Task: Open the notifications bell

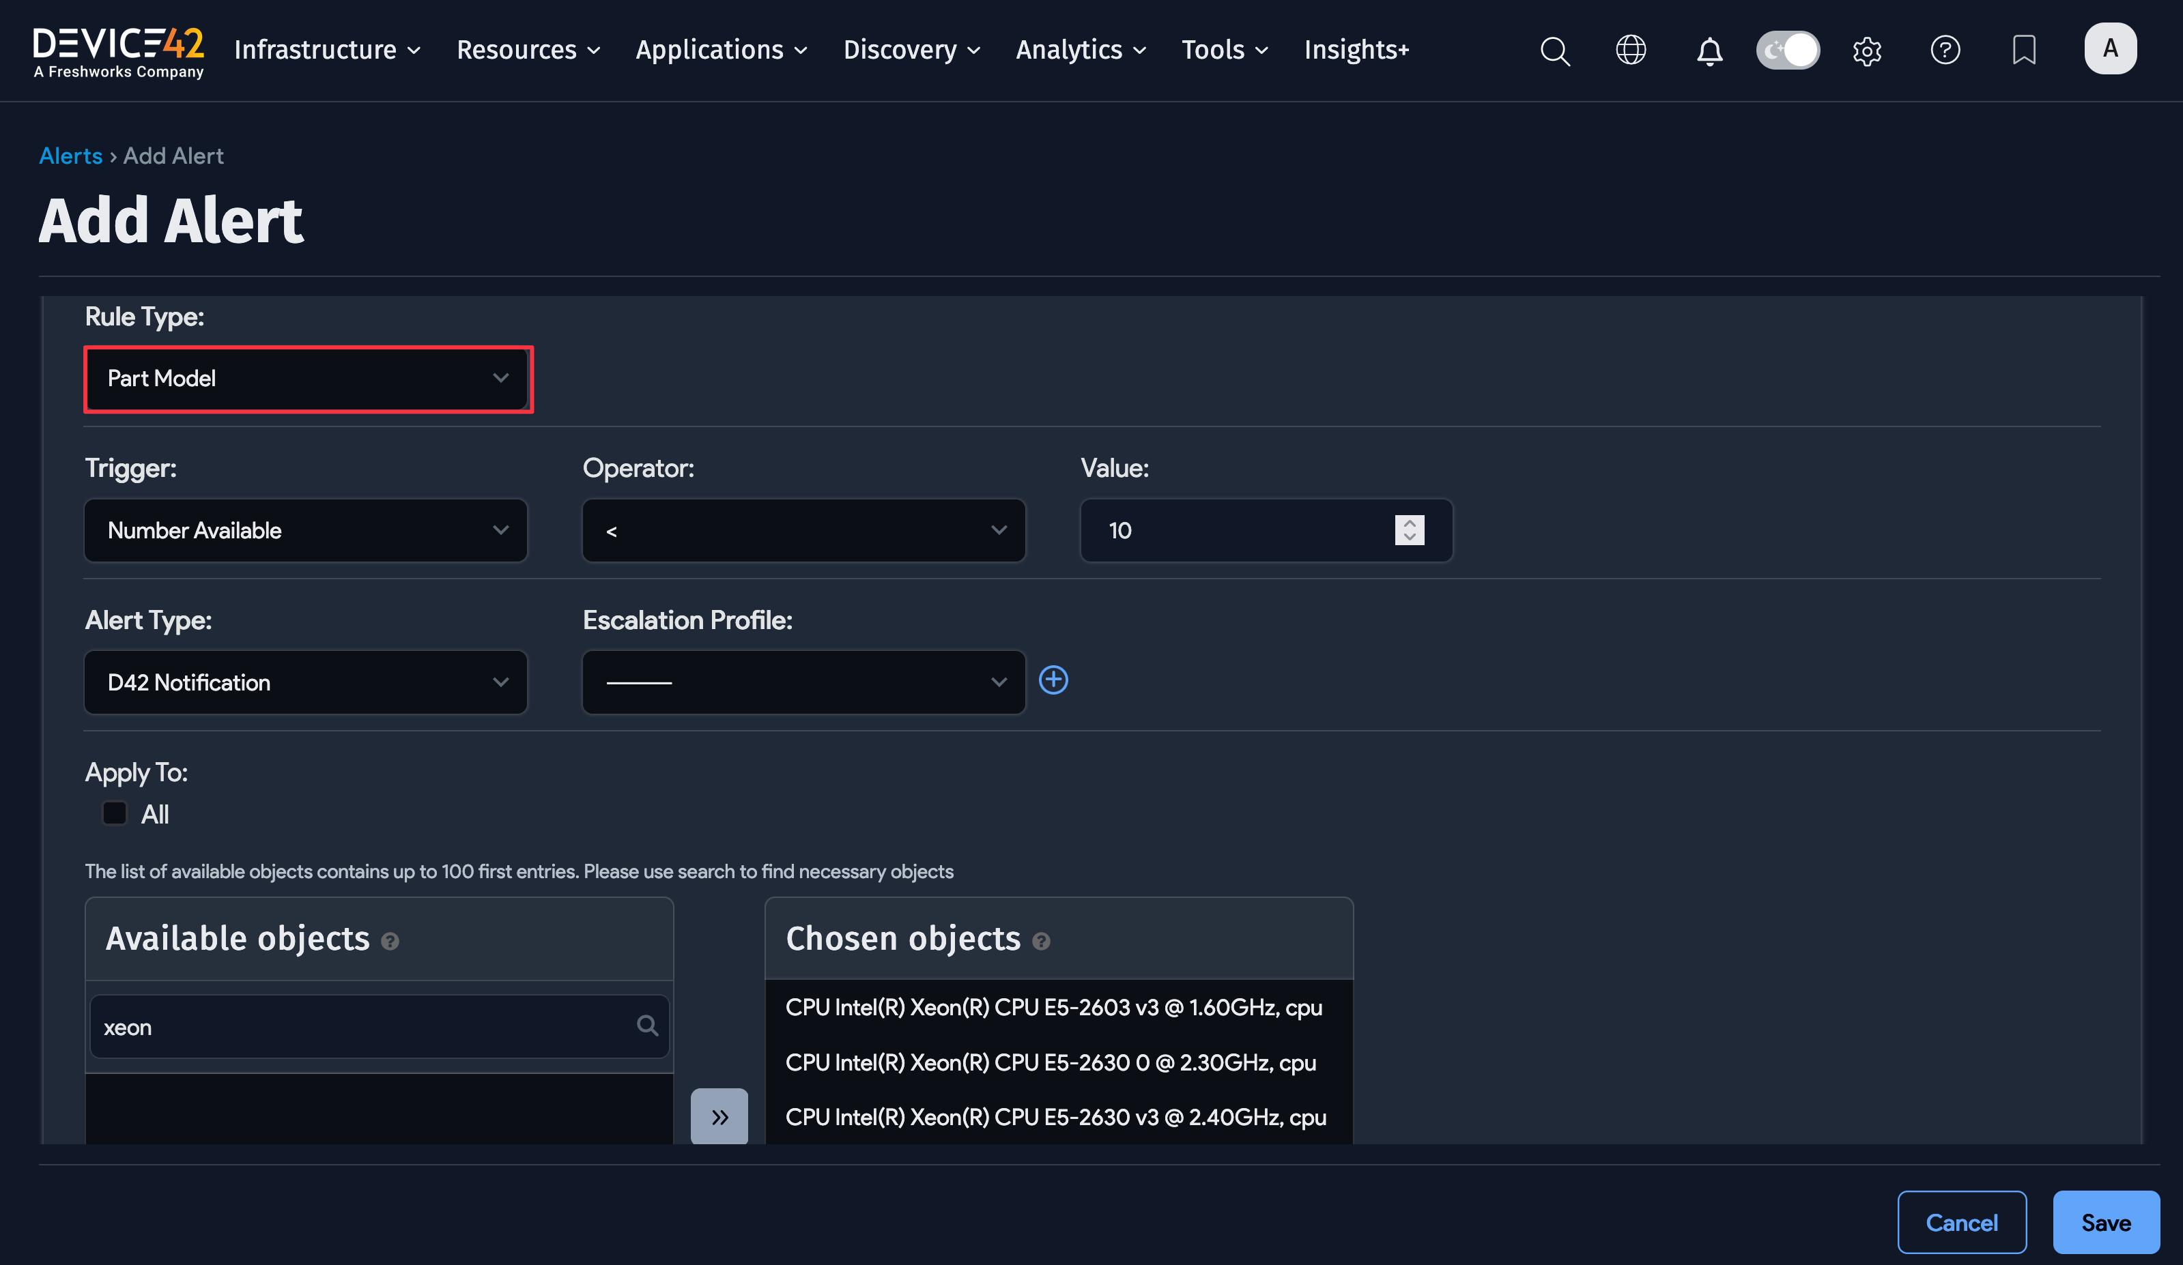Action: coord(1709,51)
